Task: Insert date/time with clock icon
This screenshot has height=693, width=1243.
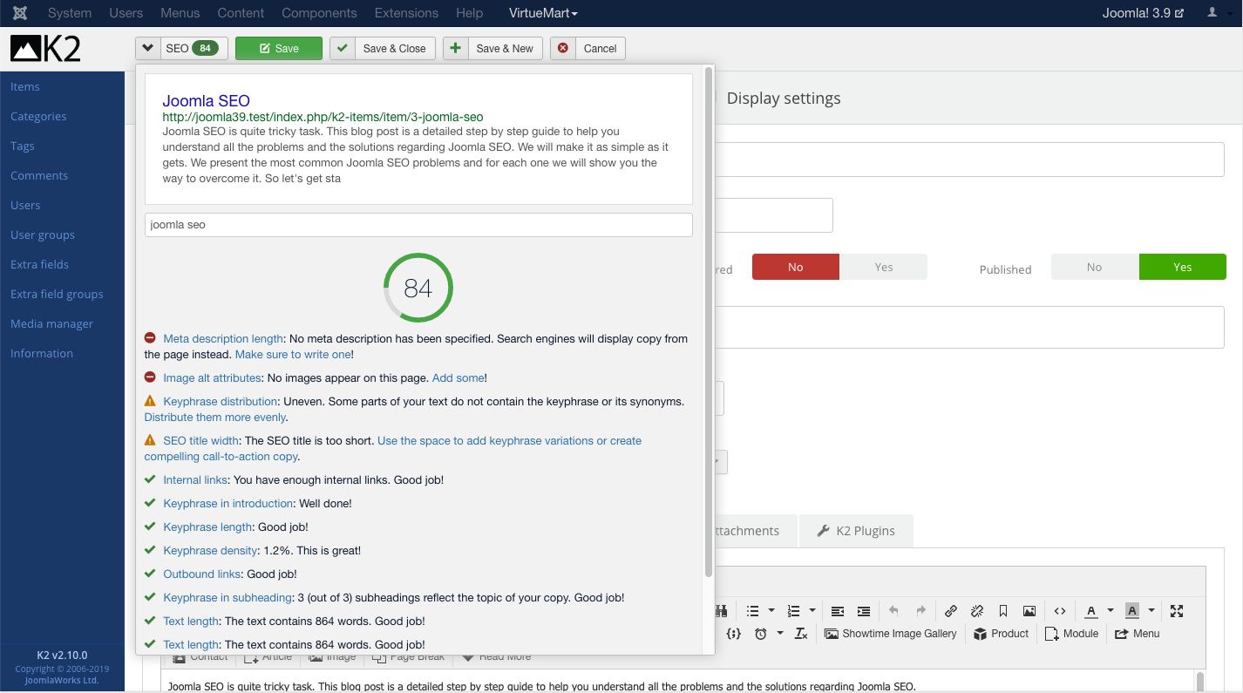Action: [x=761, y=634]
